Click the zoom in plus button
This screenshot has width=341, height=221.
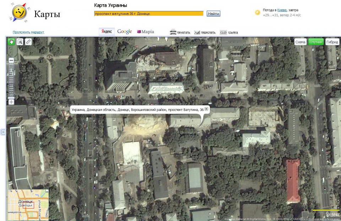click(x=11, y=102)
